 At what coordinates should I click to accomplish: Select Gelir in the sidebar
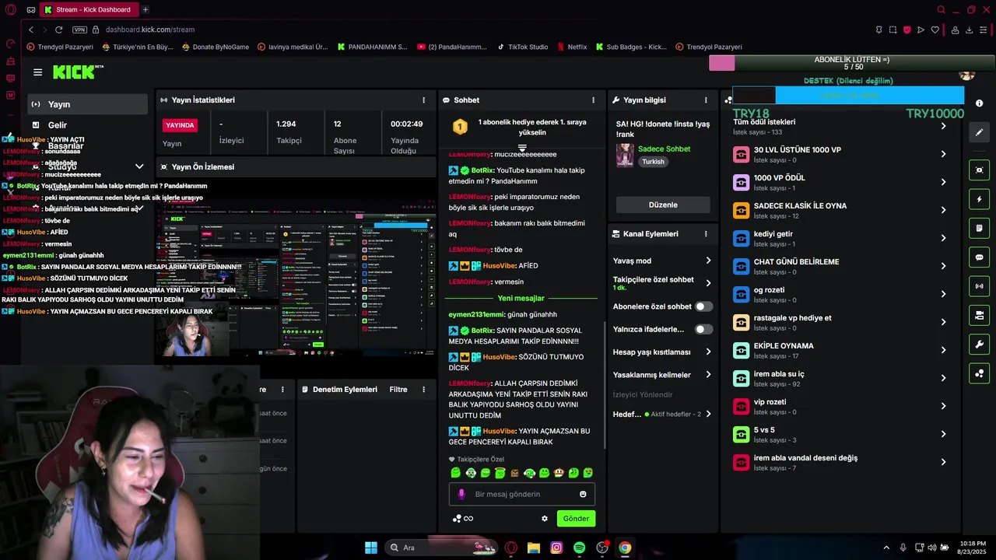tap(87, 125)
